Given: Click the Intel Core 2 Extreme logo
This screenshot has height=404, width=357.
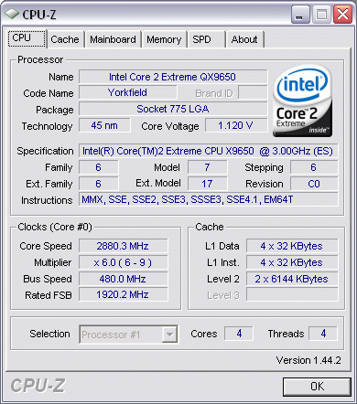Looking at the screenshot, I should click(302, 101).
